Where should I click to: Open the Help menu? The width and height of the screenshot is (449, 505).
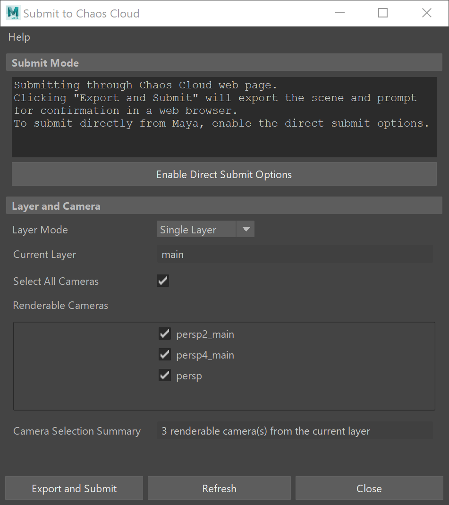pos(19,37)
